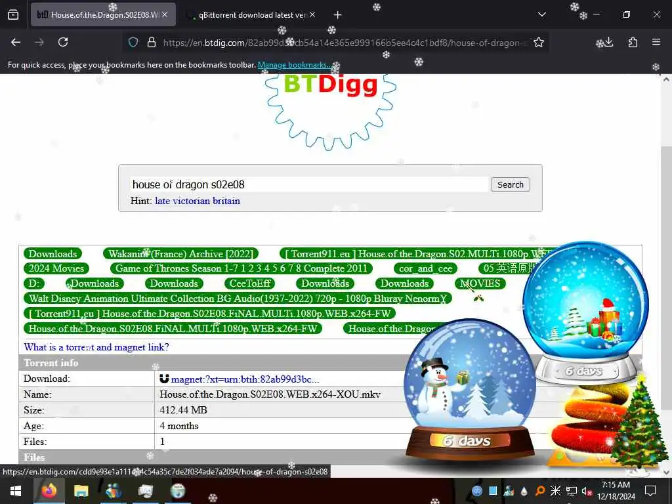This screenshot has height=504, width=672.
Task: Open the tracking protection shield icon
Action: click(x=133, y=42)
